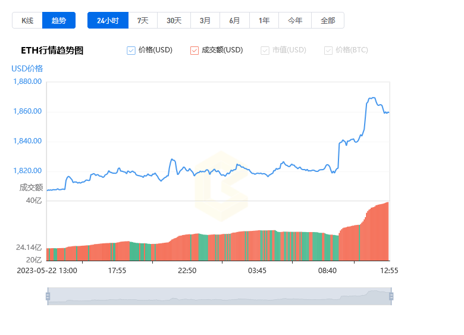Pick the 6月 time range
Screen dimensions: 464x335
(x=234, y=20)
